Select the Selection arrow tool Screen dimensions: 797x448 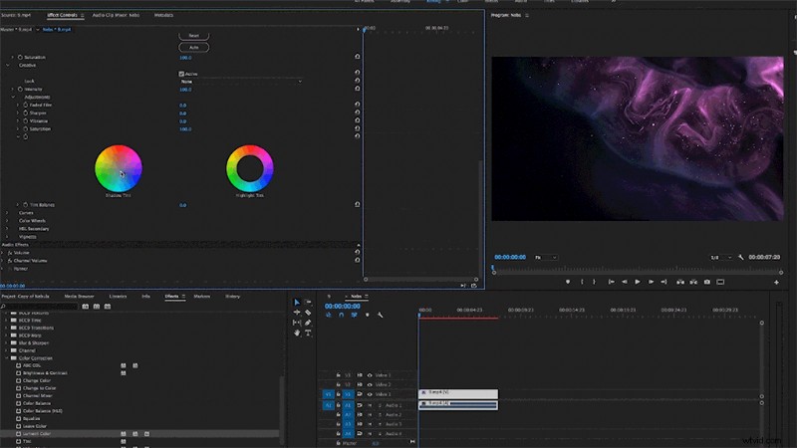coord(297,303)
